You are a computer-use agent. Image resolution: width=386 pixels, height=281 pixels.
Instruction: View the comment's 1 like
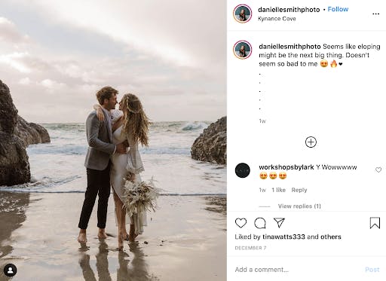click(278, 190)
